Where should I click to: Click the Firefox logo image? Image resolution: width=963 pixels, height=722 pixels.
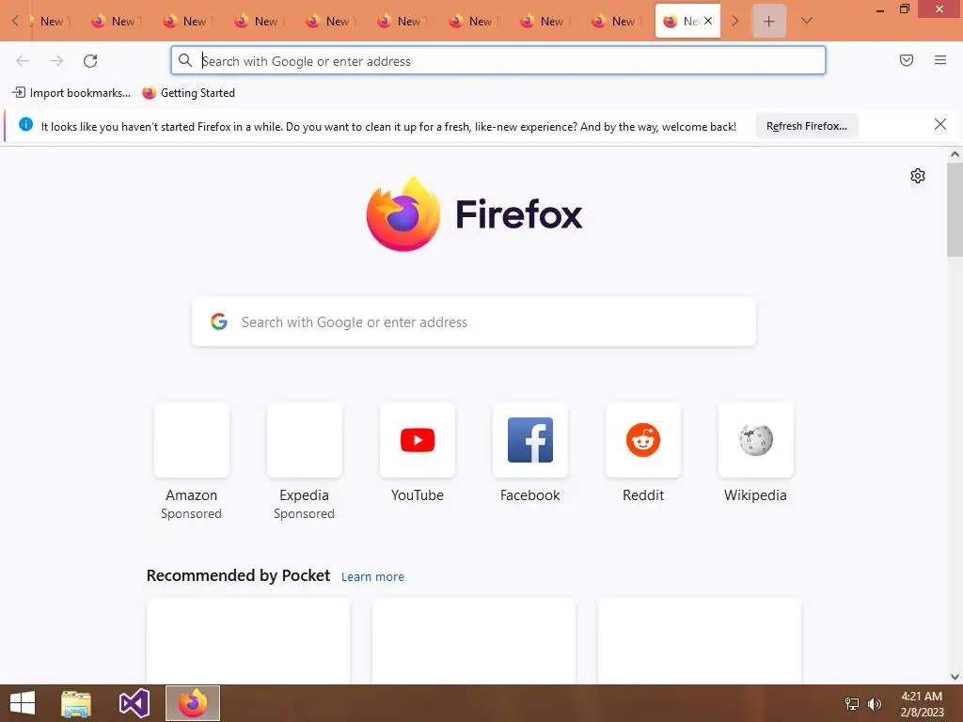coord(403,213)
